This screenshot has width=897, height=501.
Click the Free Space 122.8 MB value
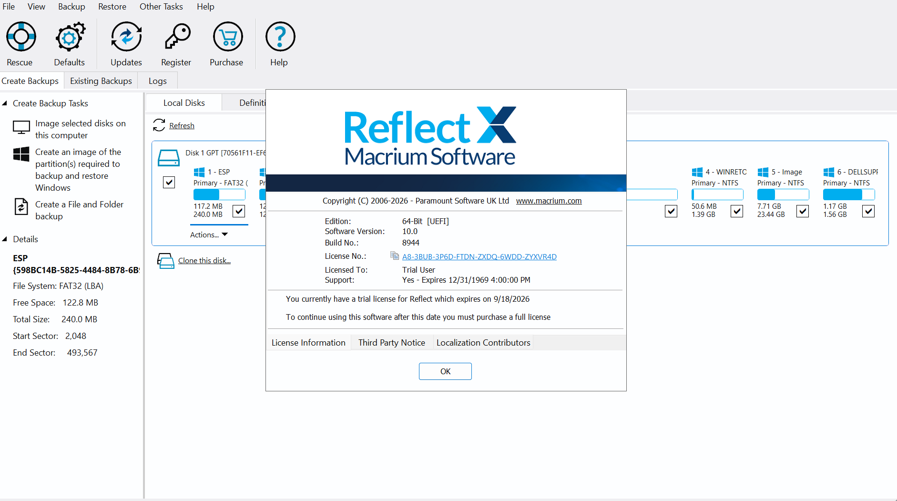click(81, 303)
